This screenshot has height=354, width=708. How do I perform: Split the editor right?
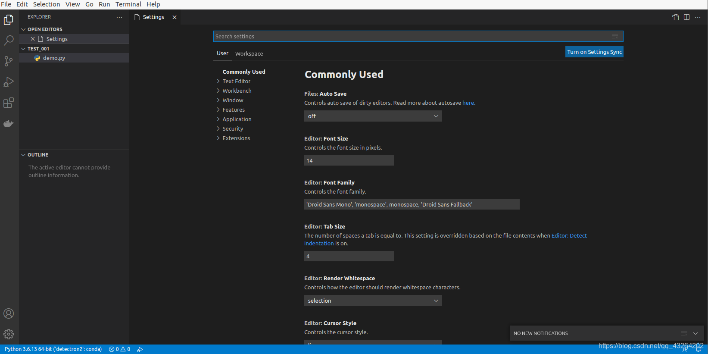[x=686, y=17]
